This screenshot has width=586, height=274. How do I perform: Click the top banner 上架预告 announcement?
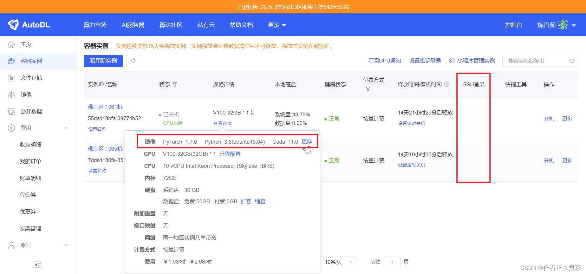pos(293,7)
